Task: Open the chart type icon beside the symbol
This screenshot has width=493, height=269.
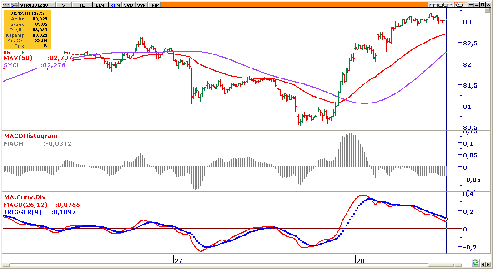Action: (x=15, y=5)
